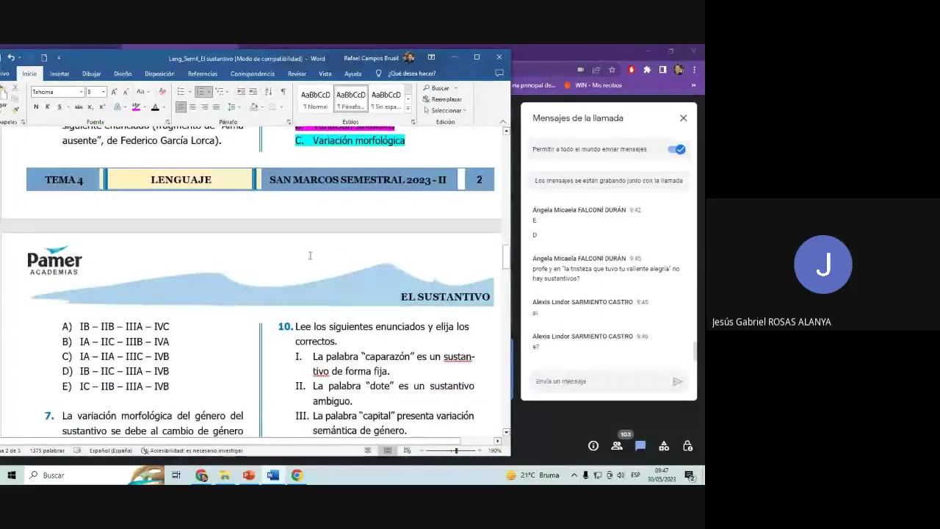The width and height of the screenshot is (940, 529).
Task: Open the Vista ribbon tab
Action: [x=325, y=73]
